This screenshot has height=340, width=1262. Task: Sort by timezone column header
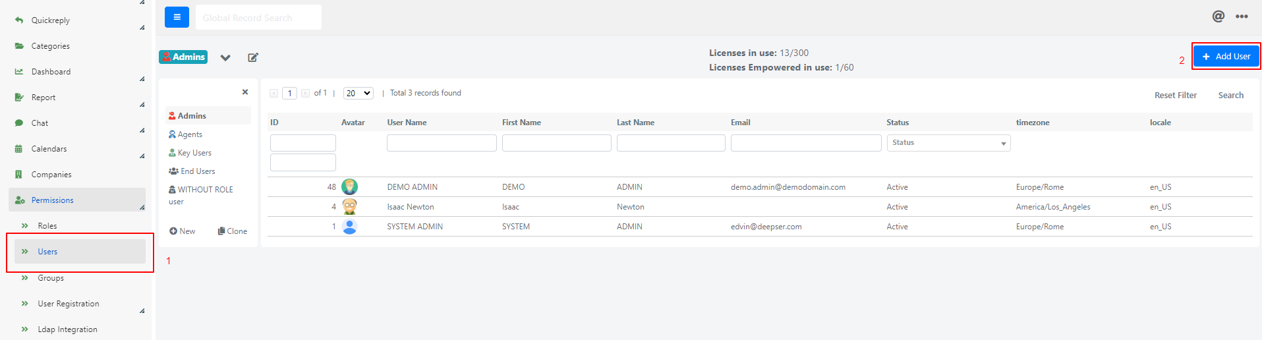1033,123
